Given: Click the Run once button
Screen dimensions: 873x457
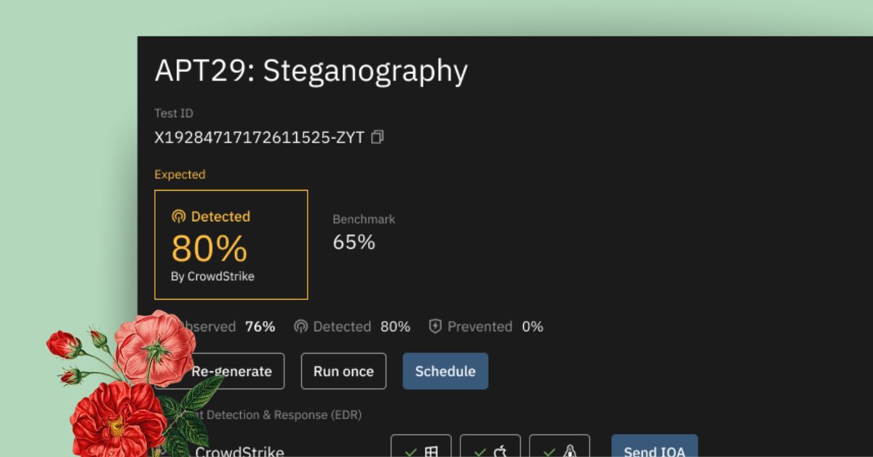Looking at the screenshot, I should pyautogui.click(x=343, y=371).
